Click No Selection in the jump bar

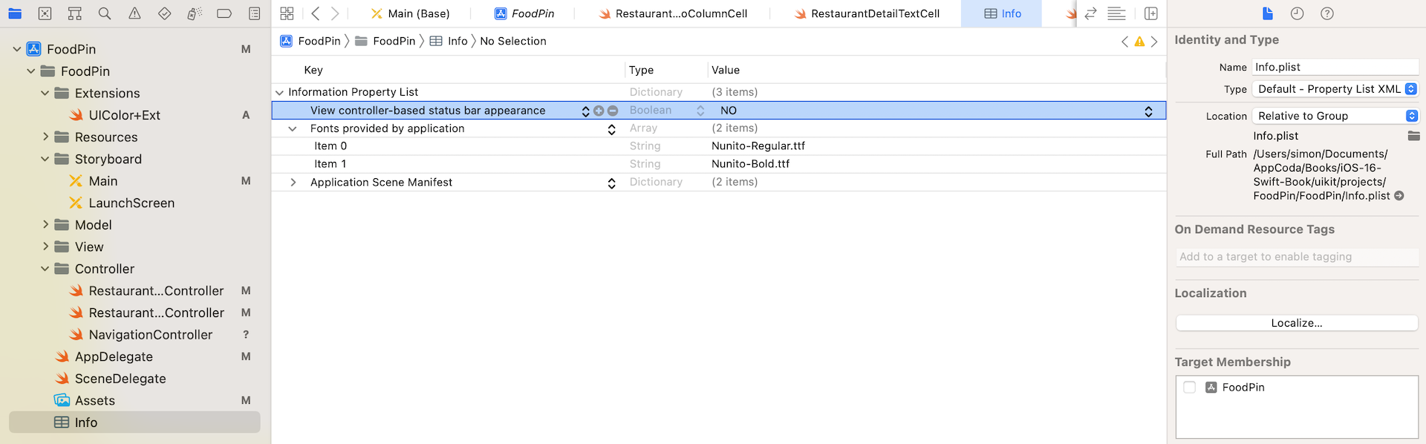click(513, 42)
